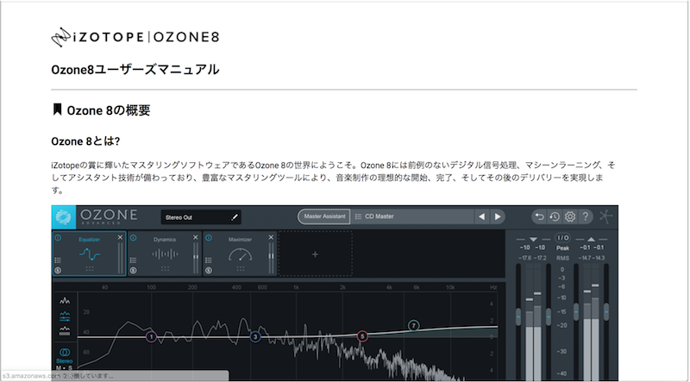Select the RMS meter label
The height and width of the screenshot is (382, 690).
tap(563, 258)
